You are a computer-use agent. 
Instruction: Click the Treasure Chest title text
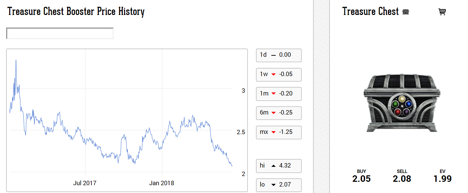pyautogui.click(x=371, y=12)
